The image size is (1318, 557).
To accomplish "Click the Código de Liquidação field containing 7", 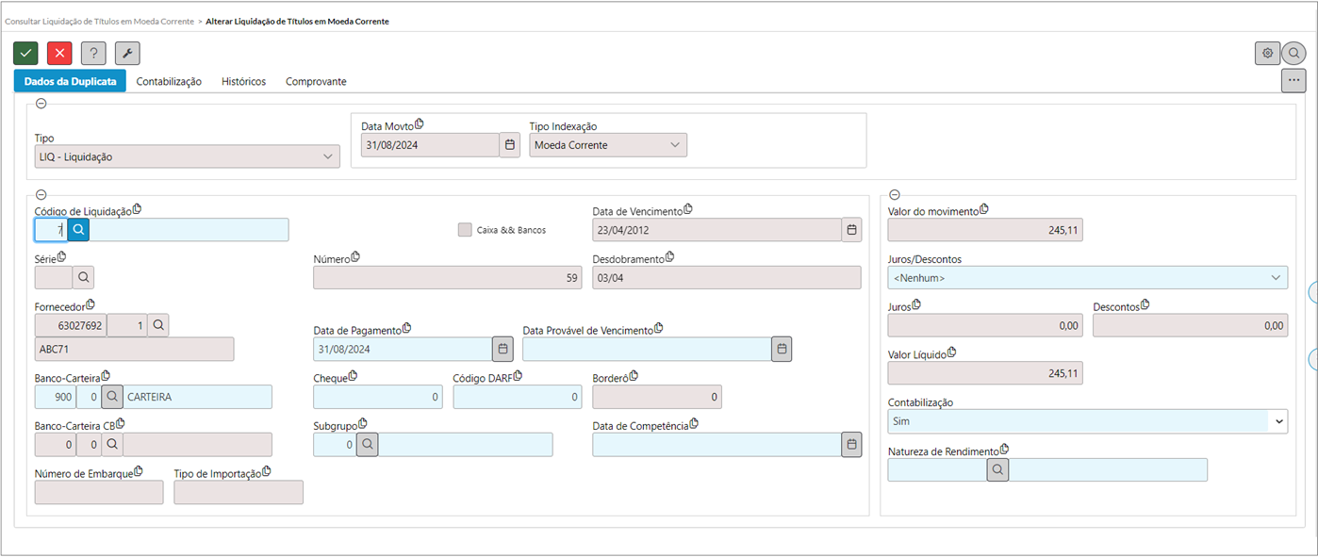I will point(51,230).
